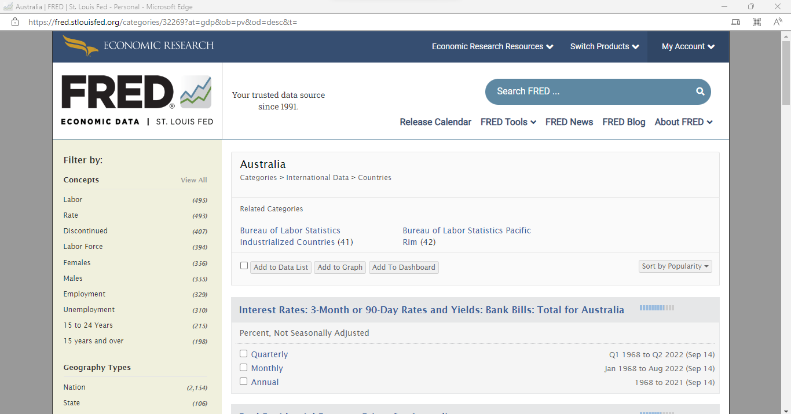Expand the FRED Tools menu
Screen dimensions: 791x414
pos(508,122)
